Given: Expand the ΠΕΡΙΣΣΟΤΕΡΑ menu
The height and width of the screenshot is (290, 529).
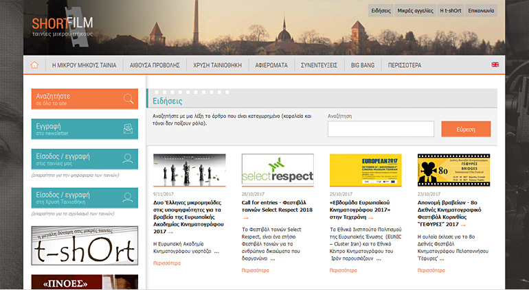Looking at the screenshot, I should point(404,65).
